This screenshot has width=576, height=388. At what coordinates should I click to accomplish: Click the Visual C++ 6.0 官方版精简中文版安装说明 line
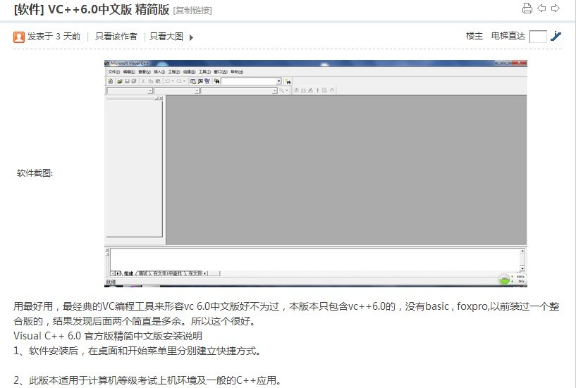click(108, 335)
